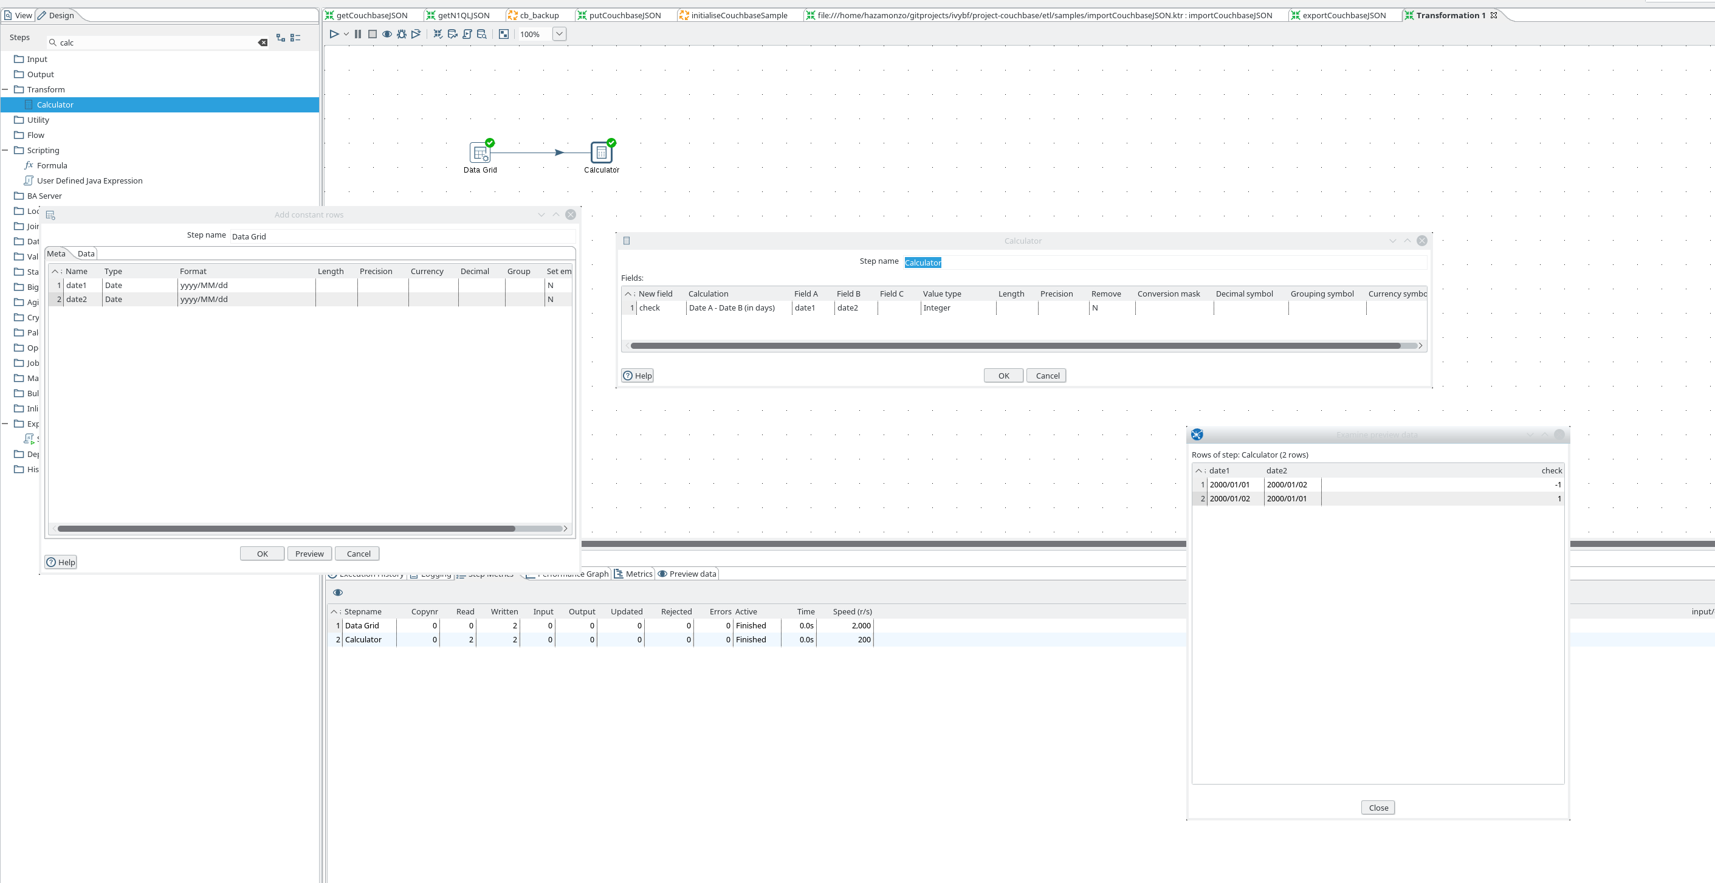Open the Preview data results tab
This screenshot has height=883, width=1715.
687,574
